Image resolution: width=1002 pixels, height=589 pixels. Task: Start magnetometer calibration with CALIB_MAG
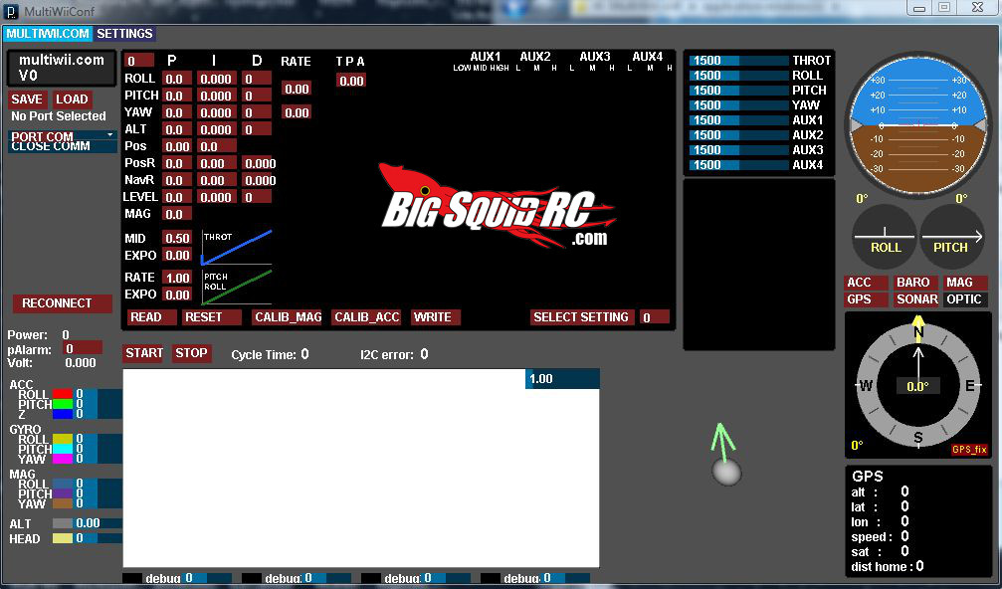(x=287, y=316)
